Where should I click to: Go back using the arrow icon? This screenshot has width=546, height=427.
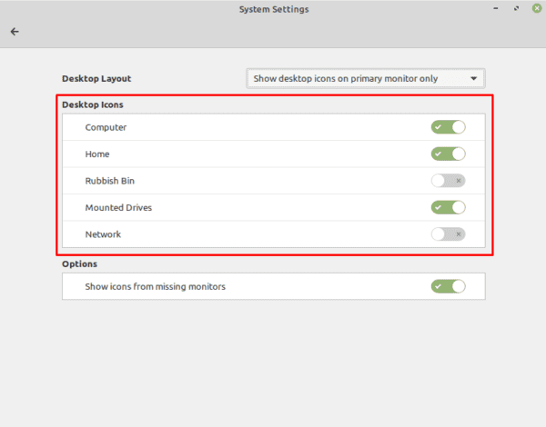15,32
